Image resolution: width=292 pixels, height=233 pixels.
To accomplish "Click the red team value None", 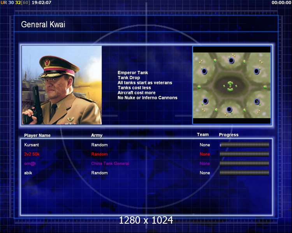I will click(x=205, y=154).
